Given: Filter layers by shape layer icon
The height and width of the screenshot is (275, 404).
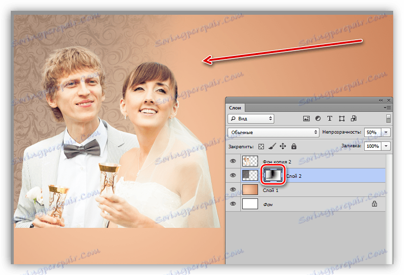Looking at the screenshot, I should 342,118.
